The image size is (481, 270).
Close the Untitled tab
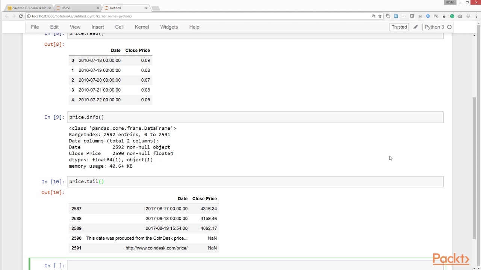click(147, 8)
